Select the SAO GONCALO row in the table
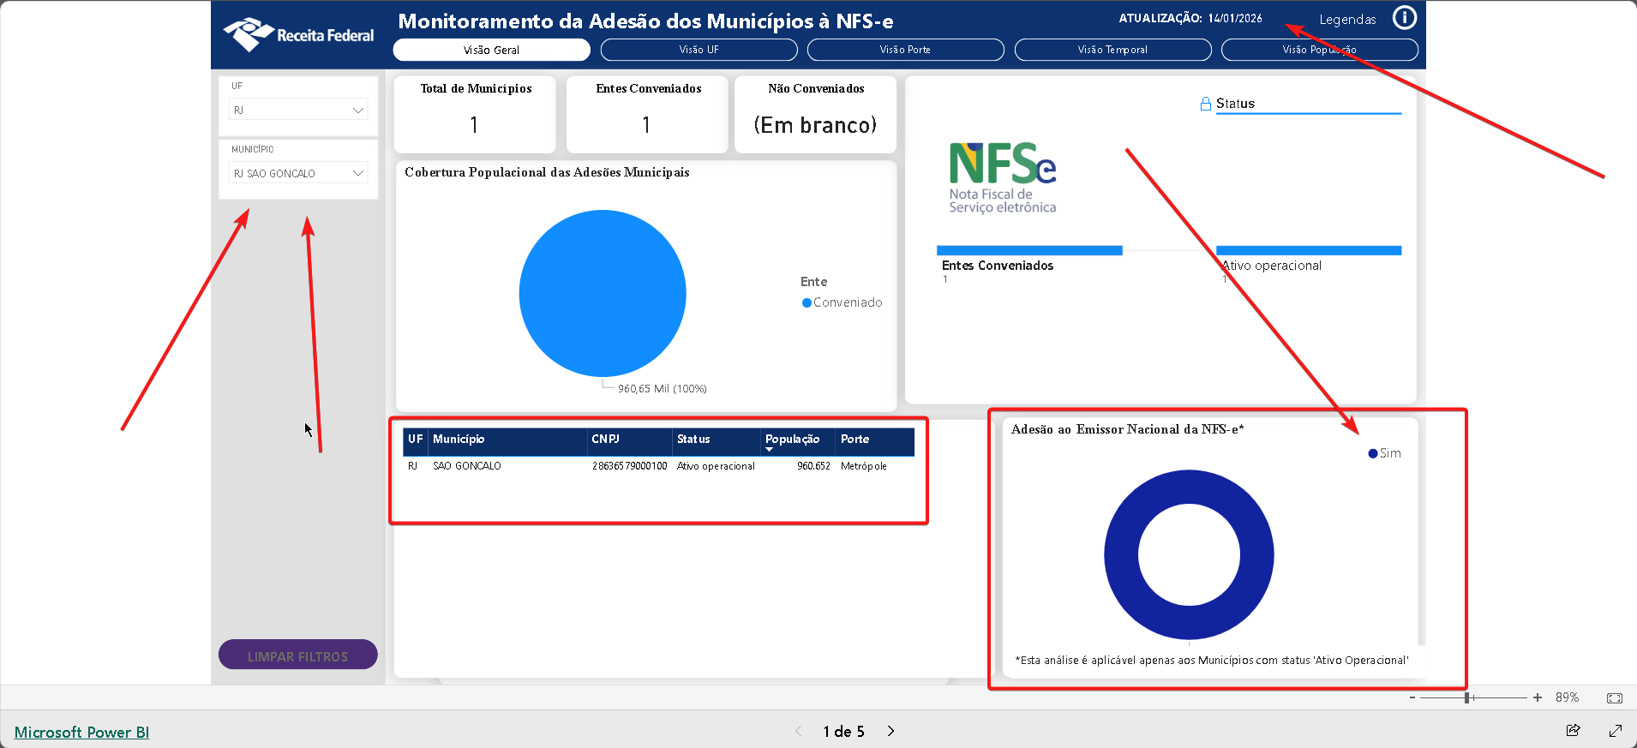This screenshot has height=748, width=1637. coord(467,466)
